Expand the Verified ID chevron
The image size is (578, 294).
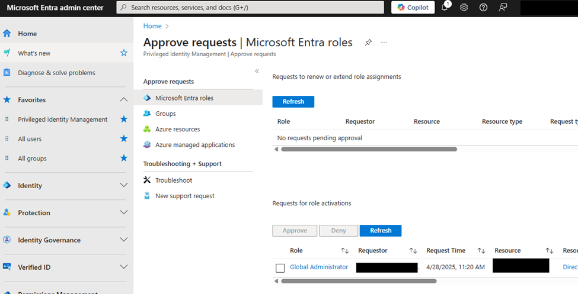(124, 267)
